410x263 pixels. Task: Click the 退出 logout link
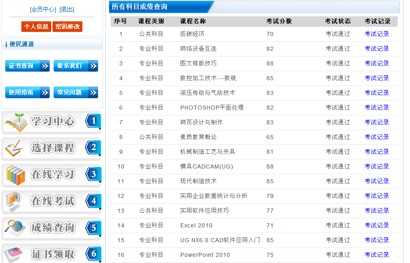click(x=67, y=9)
